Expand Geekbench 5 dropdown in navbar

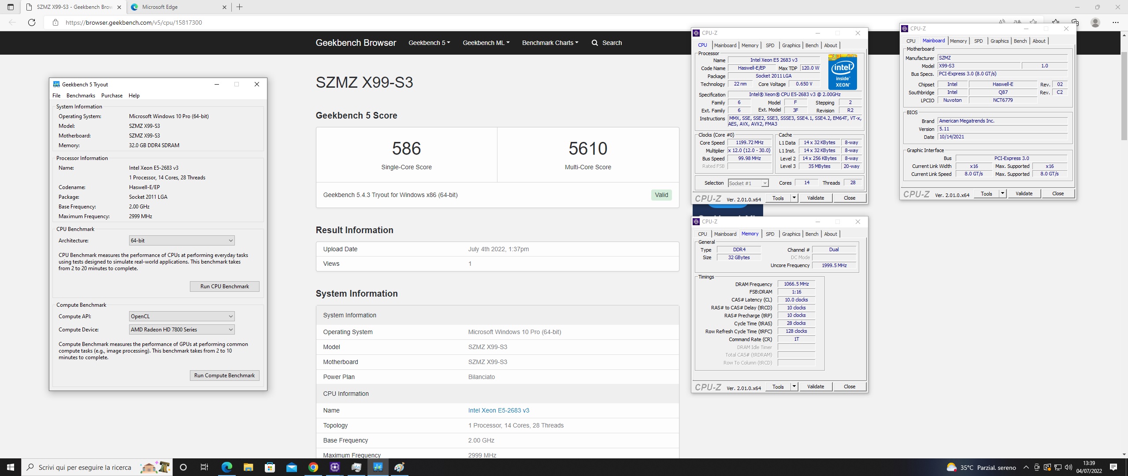[429, 43]
